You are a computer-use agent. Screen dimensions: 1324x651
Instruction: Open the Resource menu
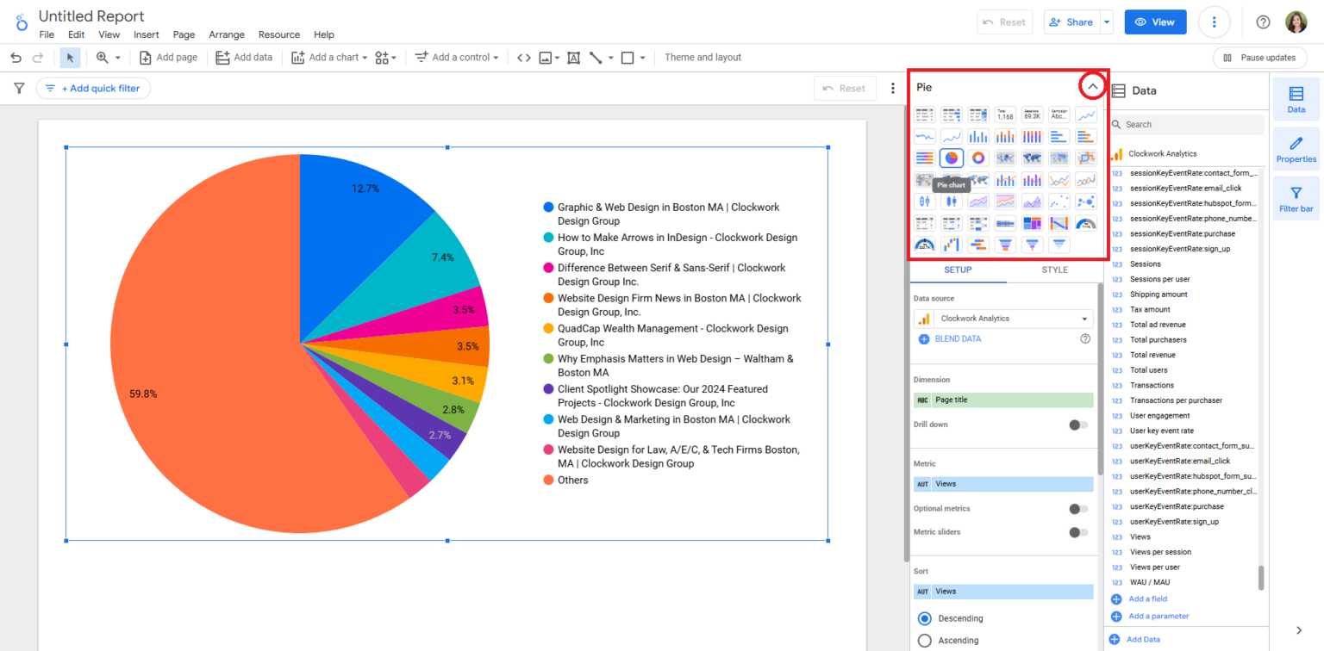(x=278, y=34)
